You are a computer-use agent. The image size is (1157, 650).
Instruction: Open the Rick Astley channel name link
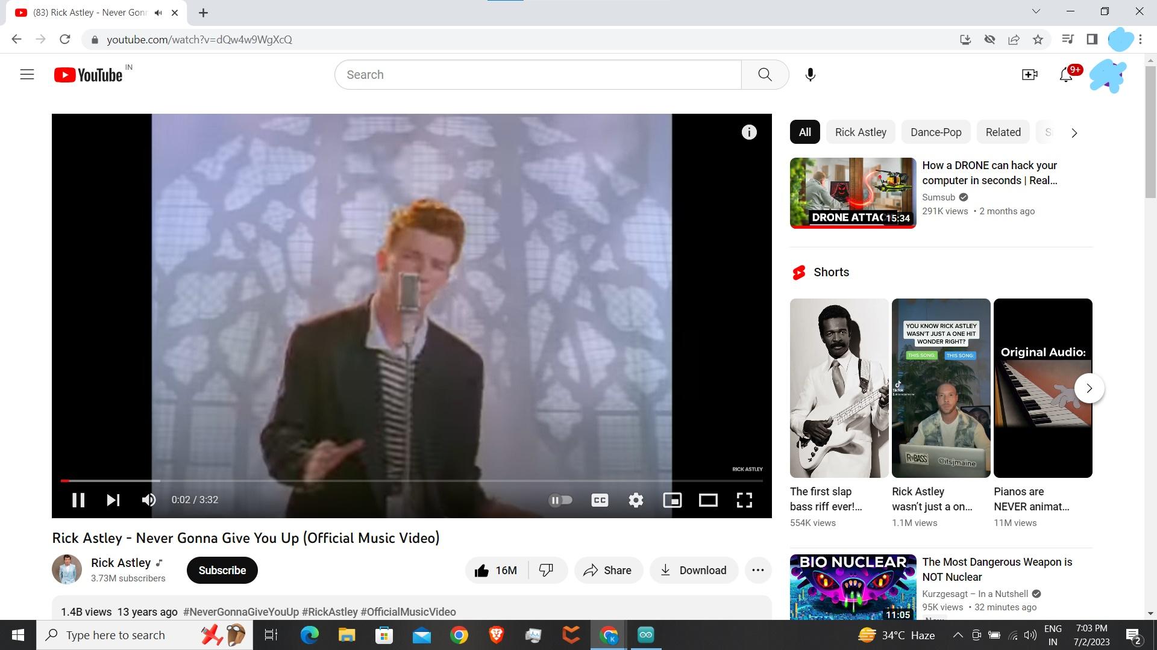(x=121, y=563)
